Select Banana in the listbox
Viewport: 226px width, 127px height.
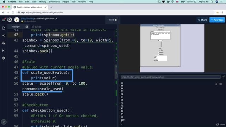tap(156, 60)
